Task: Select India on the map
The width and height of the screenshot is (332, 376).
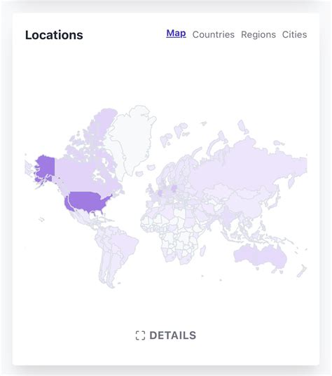Action: pos(228,217)
